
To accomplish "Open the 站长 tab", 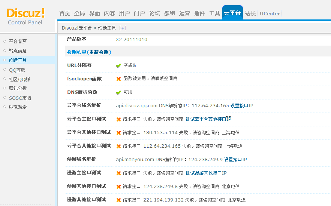I will (250, 13).
